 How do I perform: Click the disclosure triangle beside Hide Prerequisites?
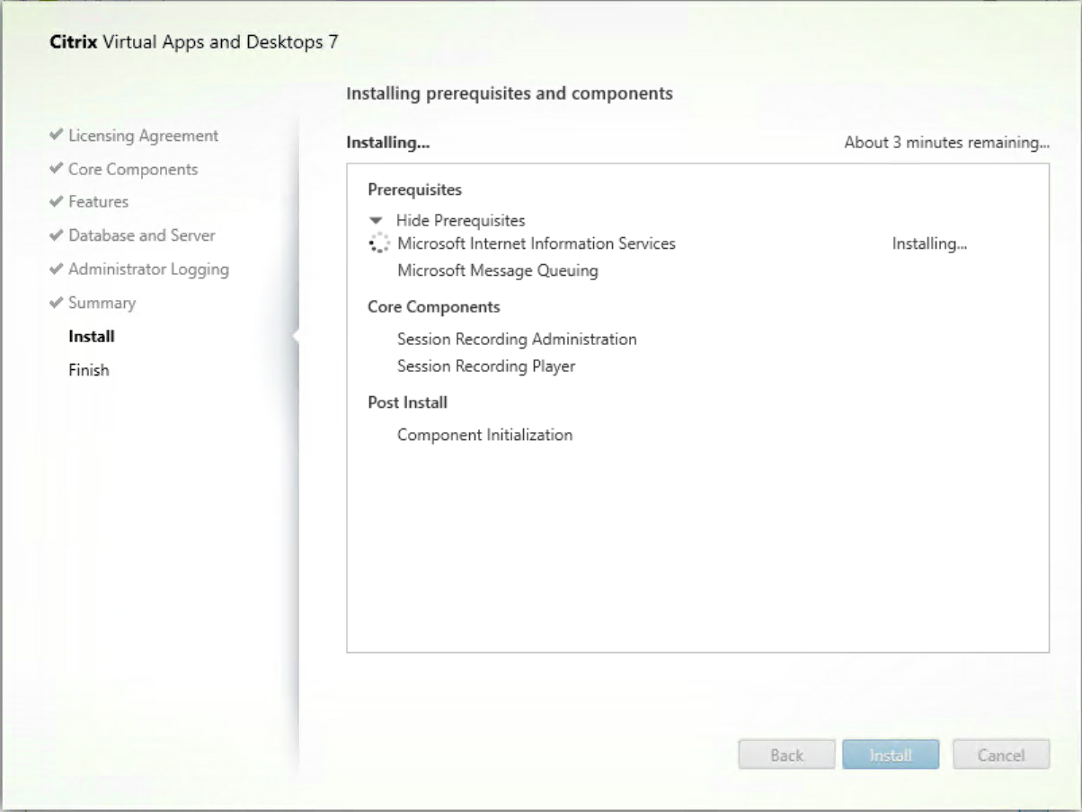click(x=375, y=219)
